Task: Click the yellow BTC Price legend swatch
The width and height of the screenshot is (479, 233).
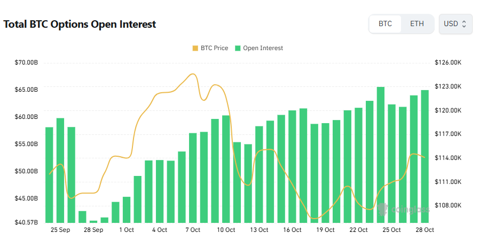Action: pos(195,48)
